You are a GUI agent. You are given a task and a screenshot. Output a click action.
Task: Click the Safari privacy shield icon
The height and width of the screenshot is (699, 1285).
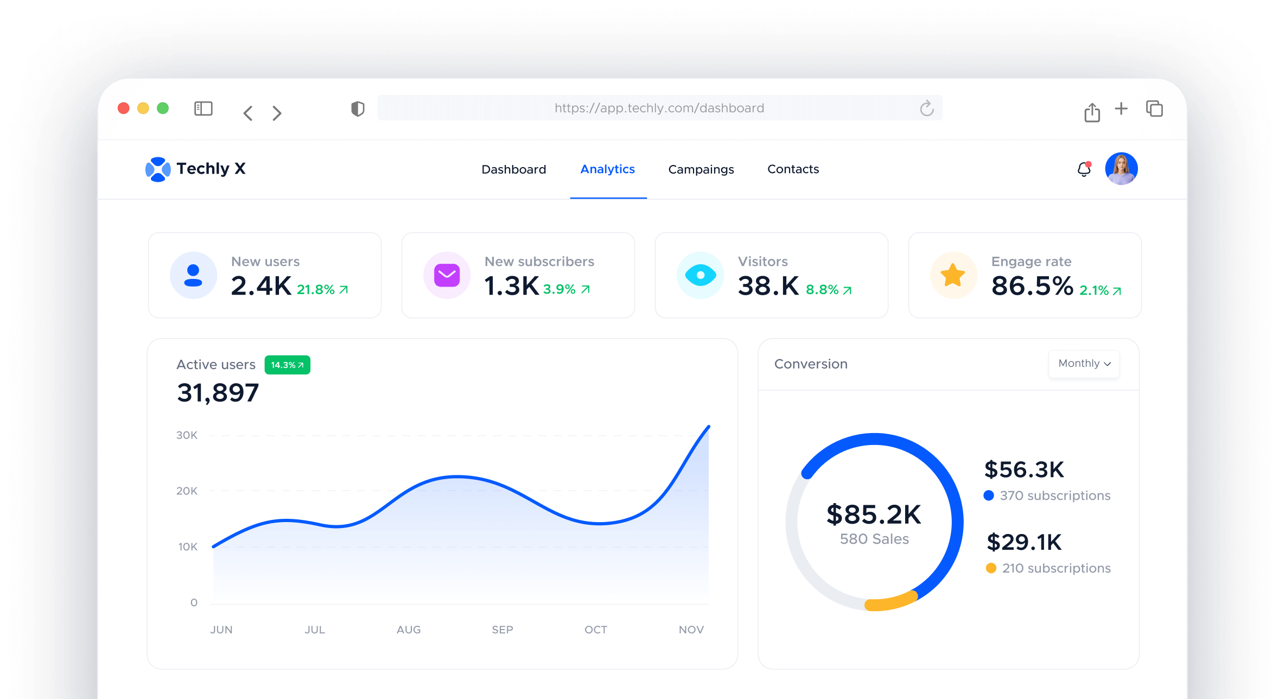point(357,108)
